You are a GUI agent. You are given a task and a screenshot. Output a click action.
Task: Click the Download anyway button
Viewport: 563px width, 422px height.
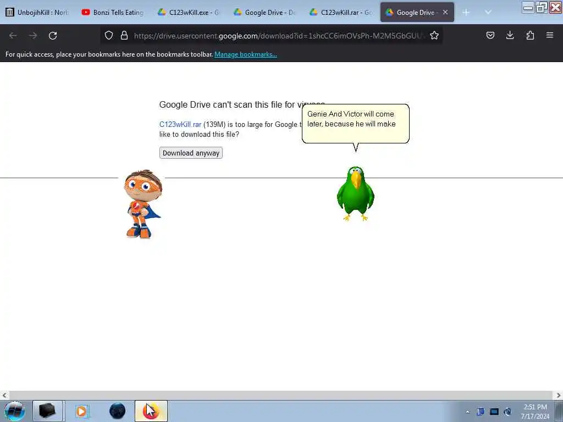tap(191, 153)
